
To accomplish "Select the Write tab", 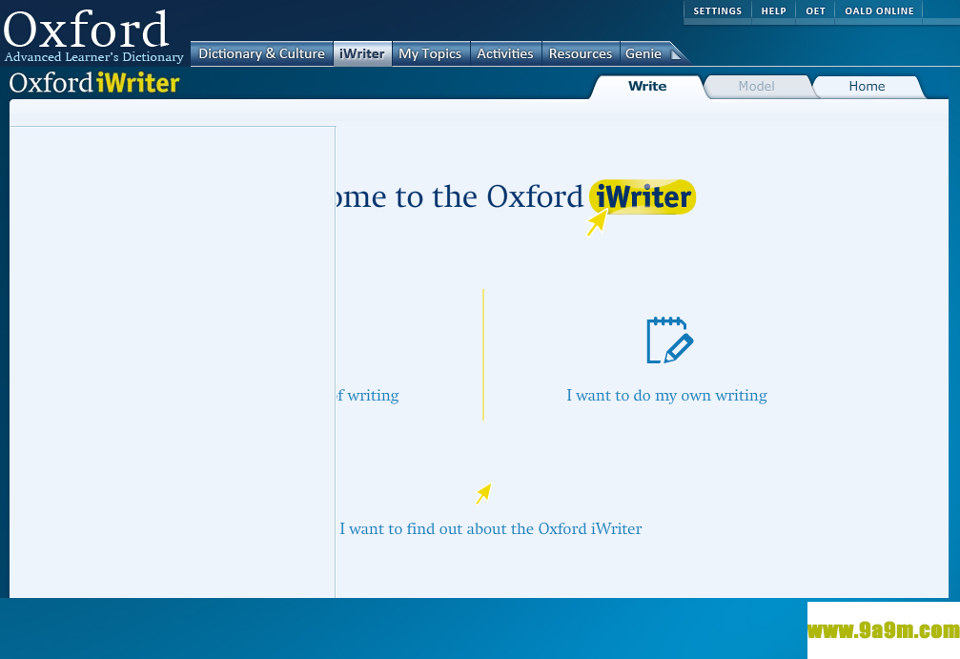I will pyautogui.click(x=647, y=87).
